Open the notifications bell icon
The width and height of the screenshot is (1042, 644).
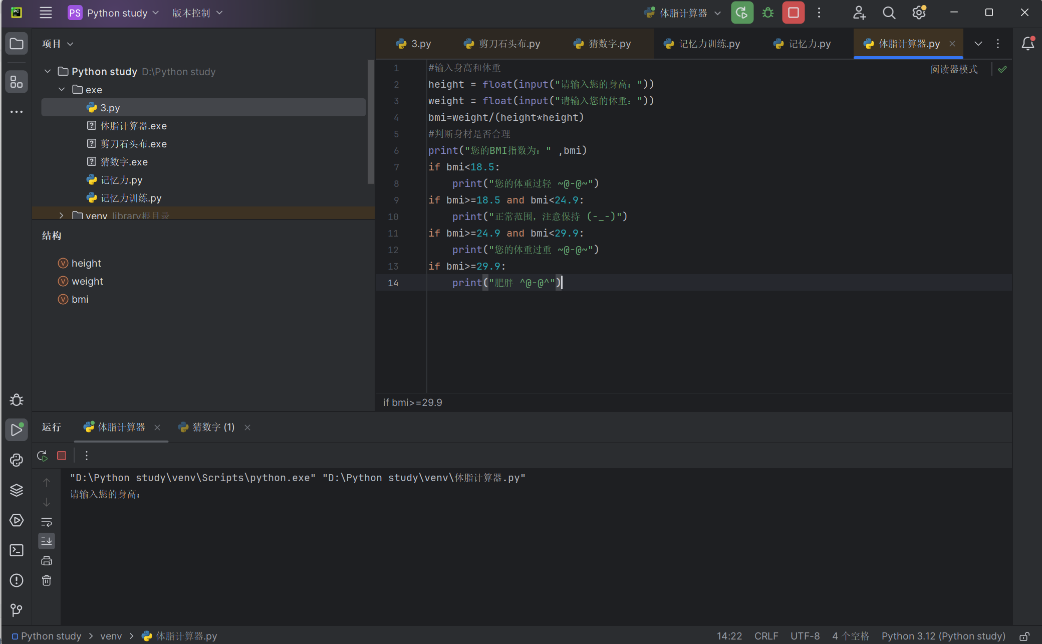coord(1027,44)
